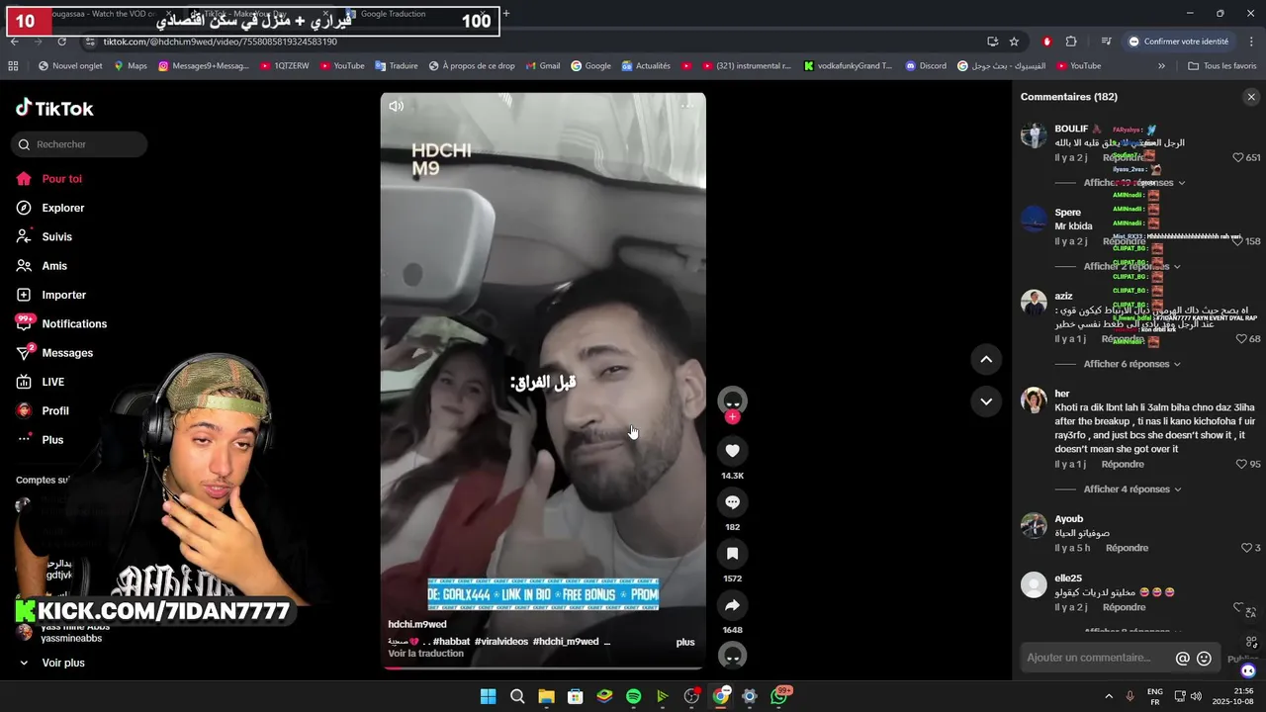
Task: Mute the video with speaker icon
Action: pos(396,106)
